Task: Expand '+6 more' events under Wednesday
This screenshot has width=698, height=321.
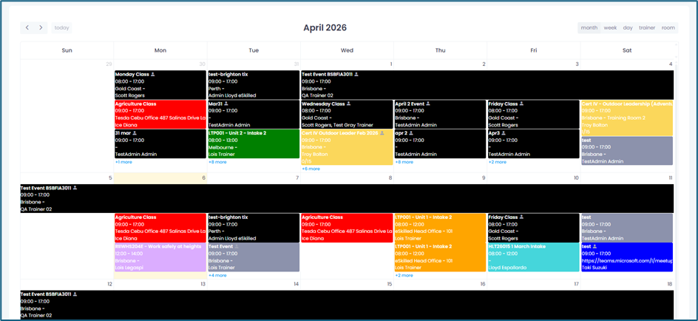Action: [311, 169]
